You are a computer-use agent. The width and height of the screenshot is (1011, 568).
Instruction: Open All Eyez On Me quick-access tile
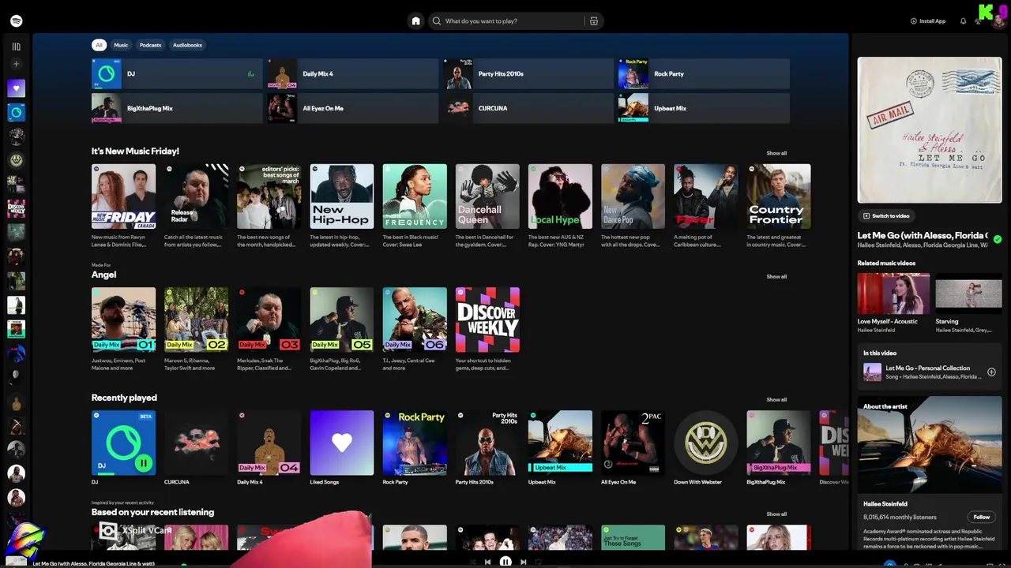(352, 108)
